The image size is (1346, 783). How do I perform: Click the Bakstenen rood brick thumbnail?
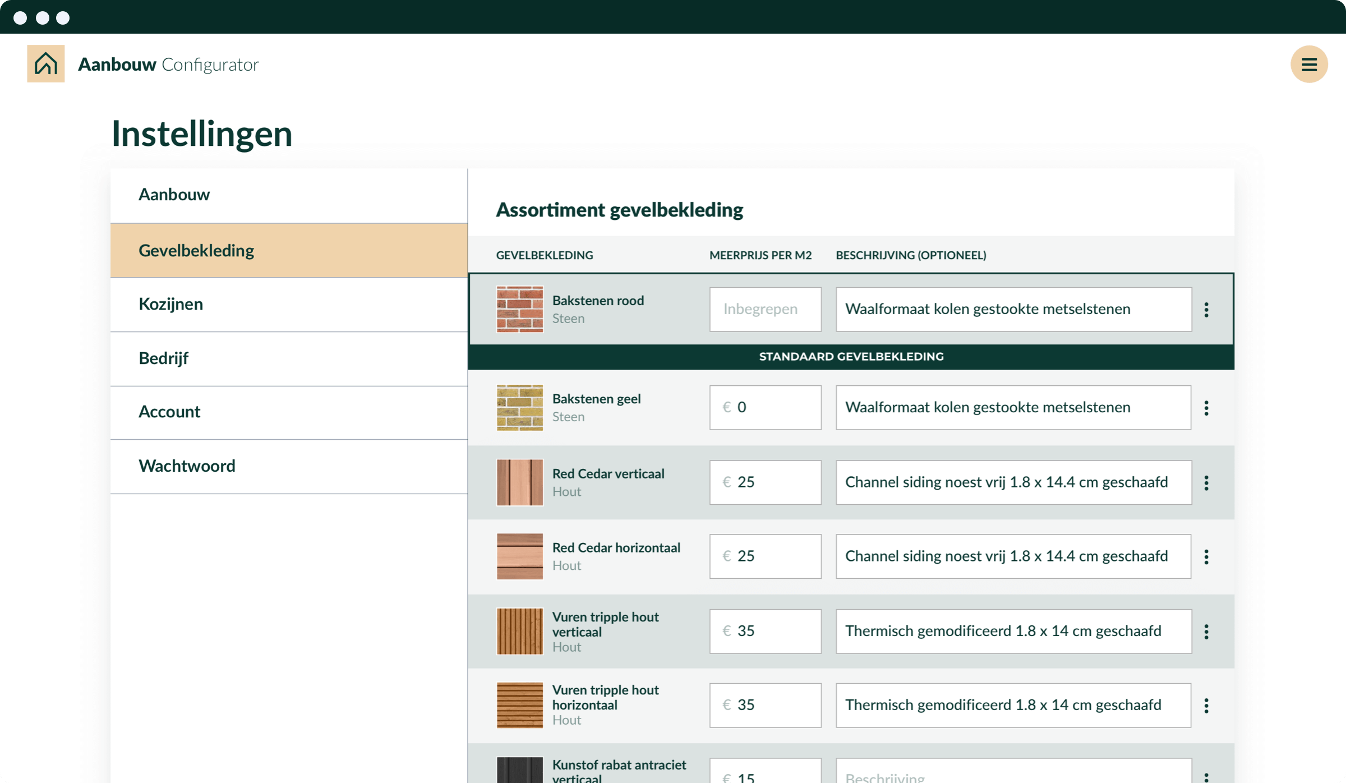(519, 310)
